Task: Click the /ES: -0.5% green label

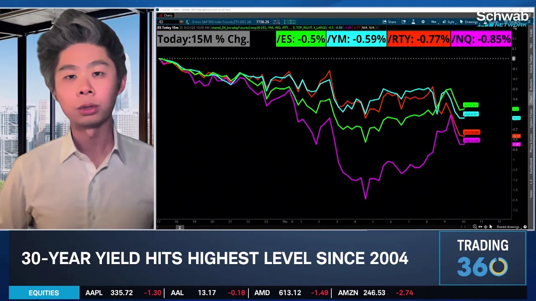Action: point(301,39)
